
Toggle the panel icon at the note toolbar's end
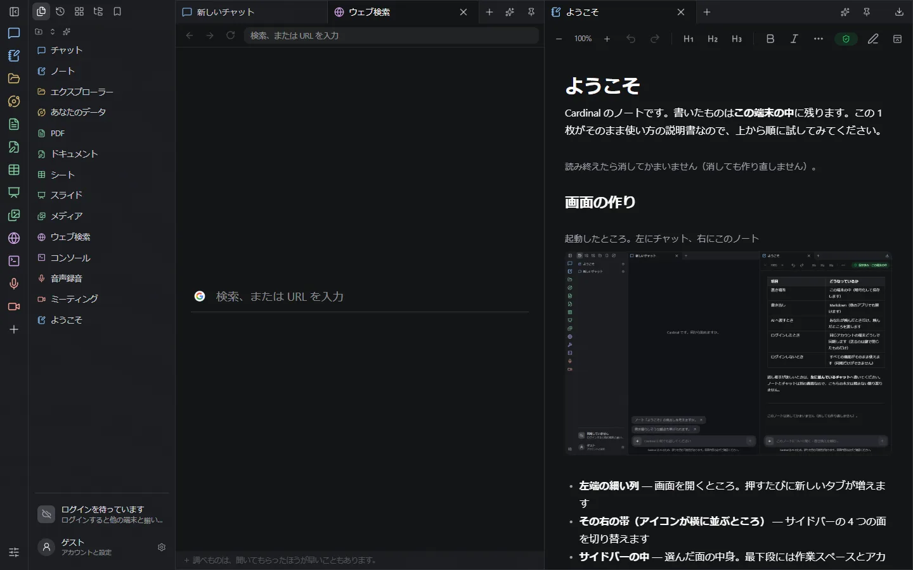tap(897, 39)
